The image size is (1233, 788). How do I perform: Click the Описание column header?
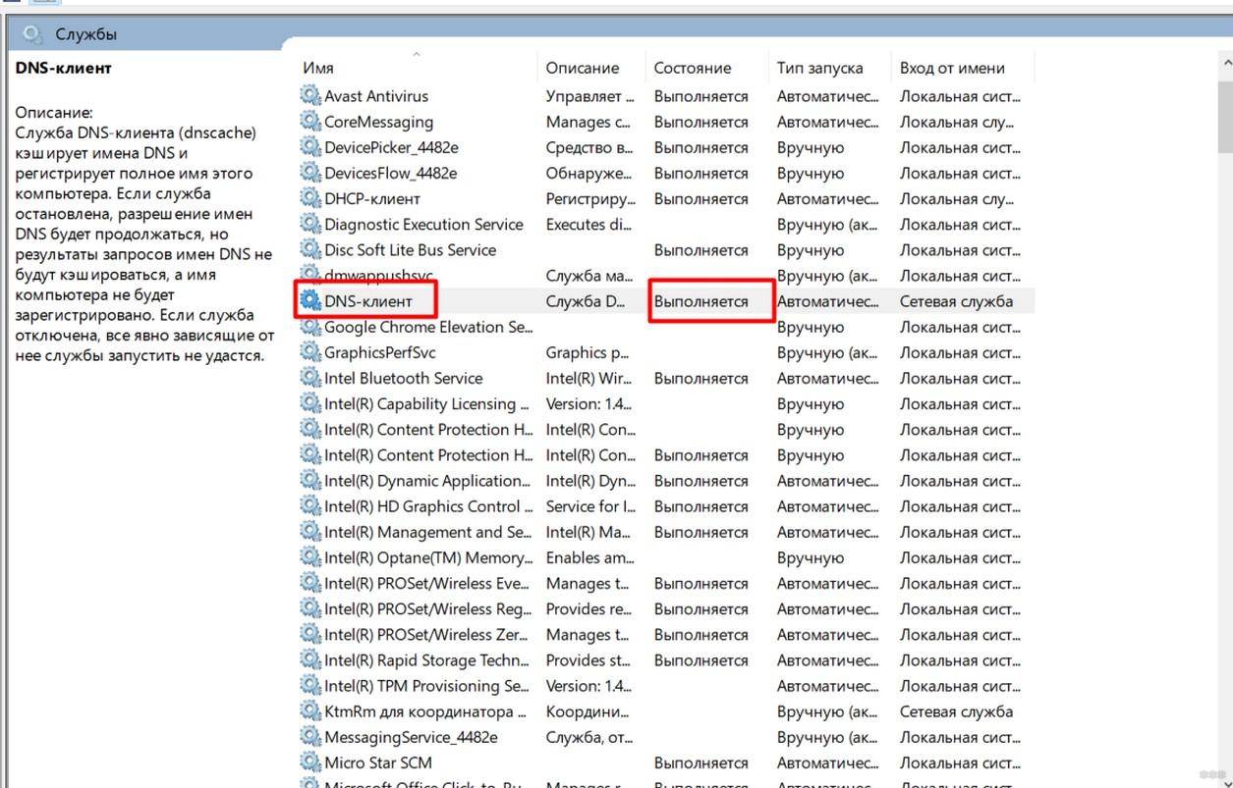tap(583, 68)
